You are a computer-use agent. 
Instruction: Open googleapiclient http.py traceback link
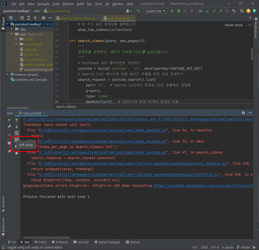click(129, 174)
